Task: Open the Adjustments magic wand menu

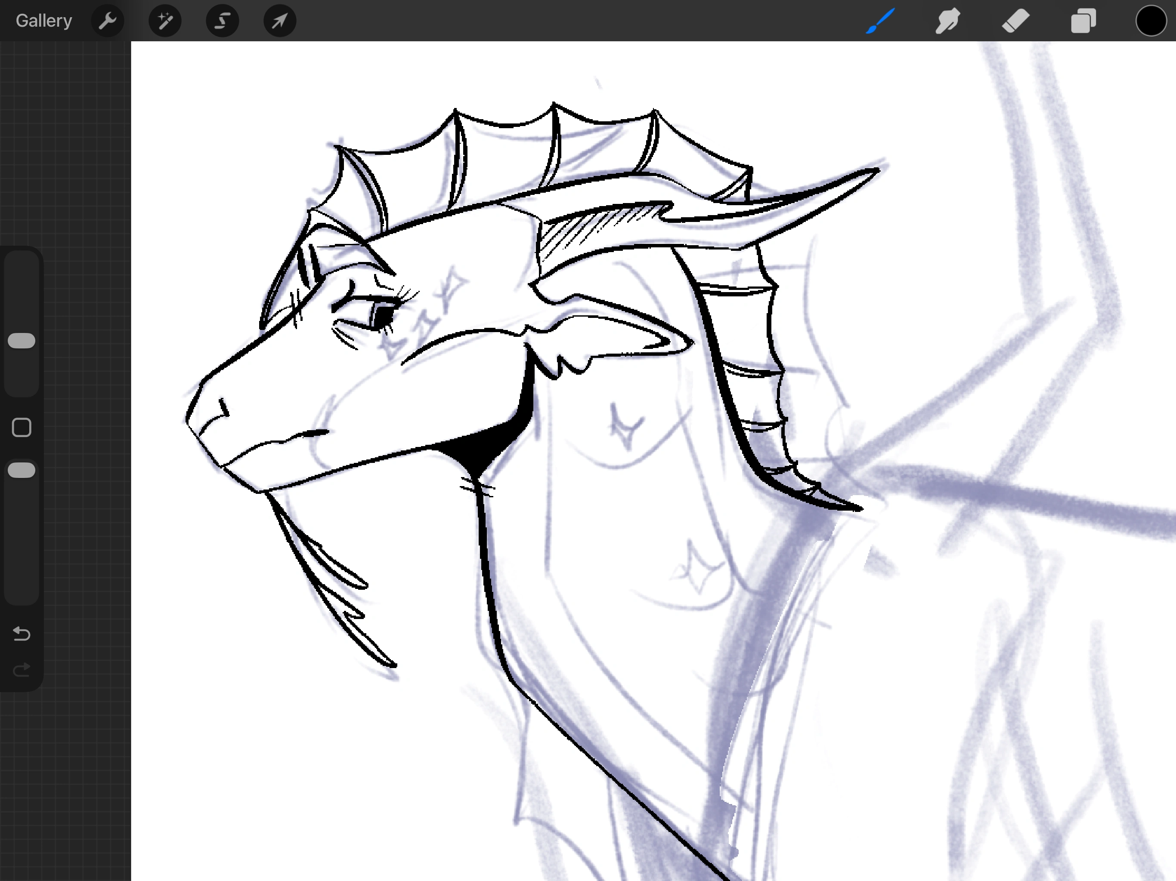Action: pos(165,21)
